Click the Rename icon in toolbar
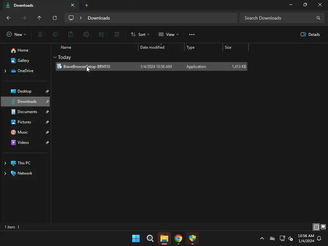The width and height of the screenshot is (328, 246). (86, 34)
